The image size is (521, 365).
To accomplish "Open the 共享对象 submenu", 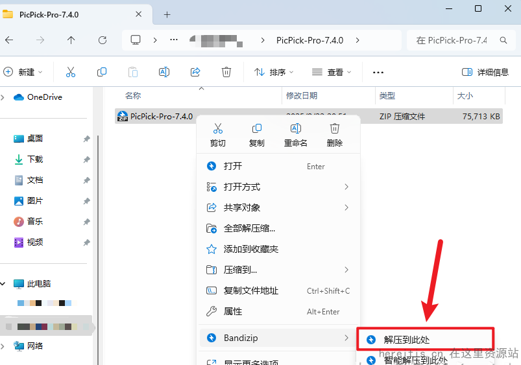I will coord(278,207).
